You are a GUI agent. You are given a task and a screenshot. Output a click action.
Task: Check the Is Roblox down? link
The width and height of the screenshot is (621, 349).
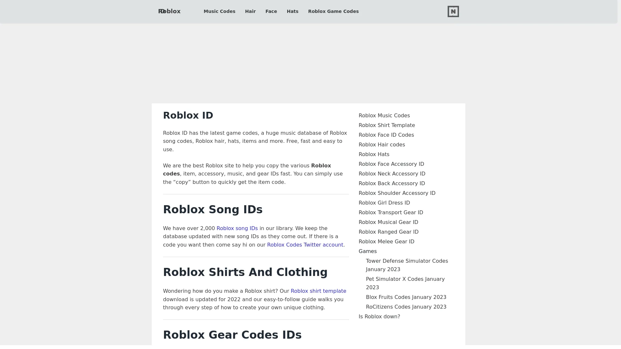(379, 317)
